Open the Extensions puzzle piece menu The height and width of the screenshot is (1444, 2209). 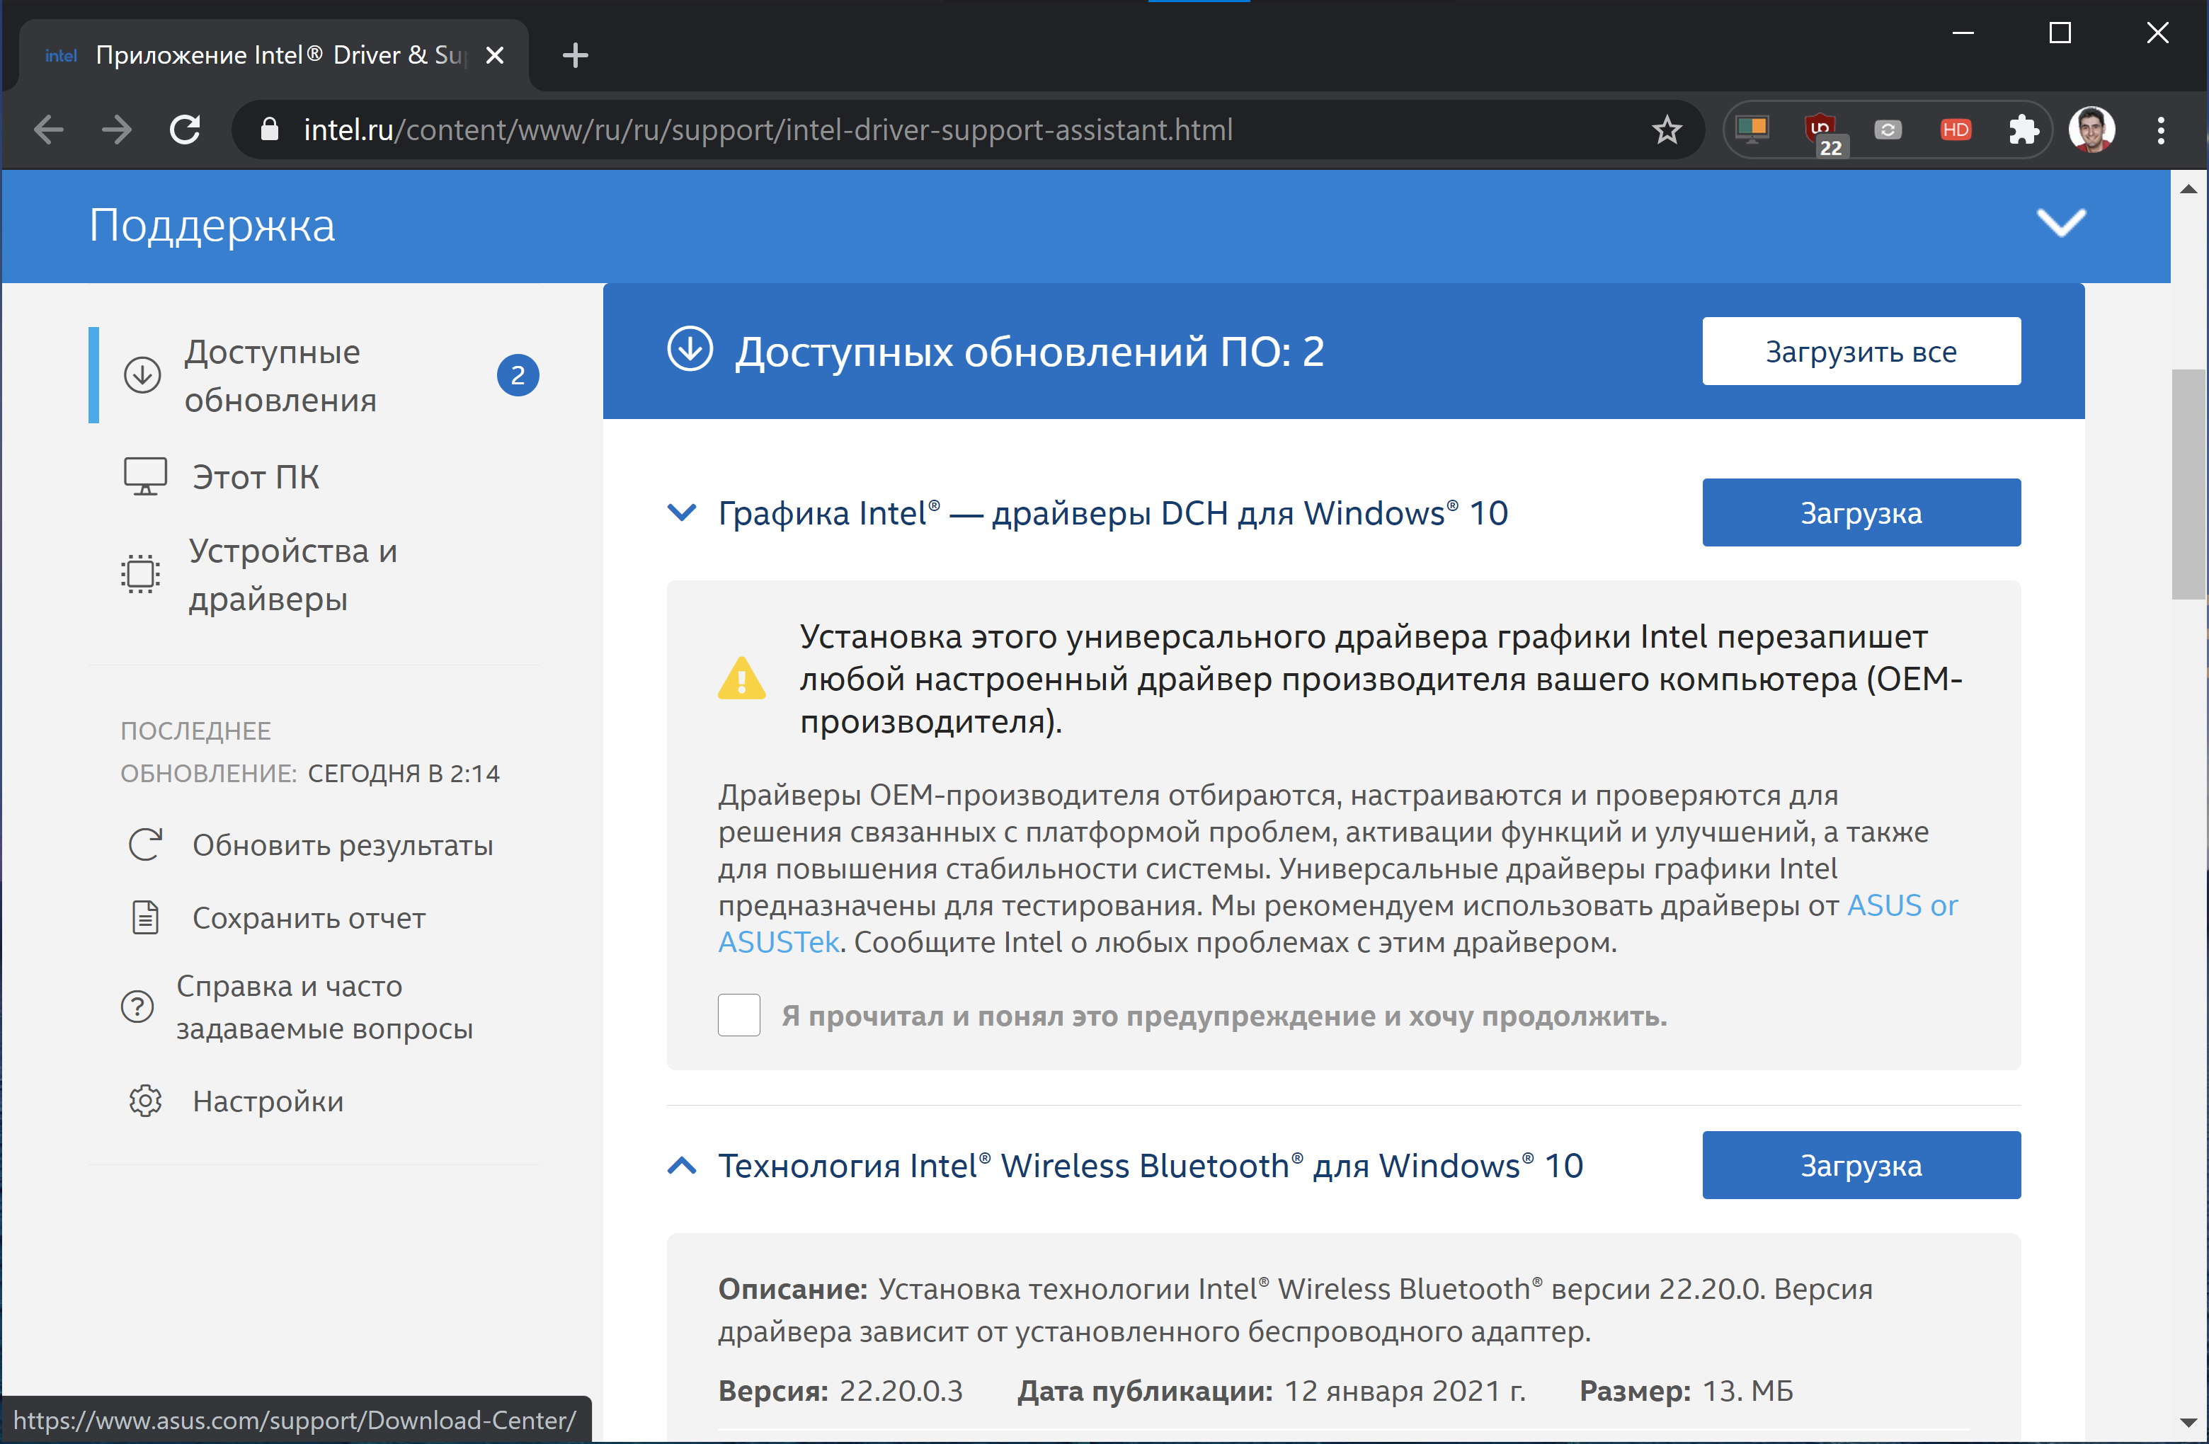(x=2024, y=129)
